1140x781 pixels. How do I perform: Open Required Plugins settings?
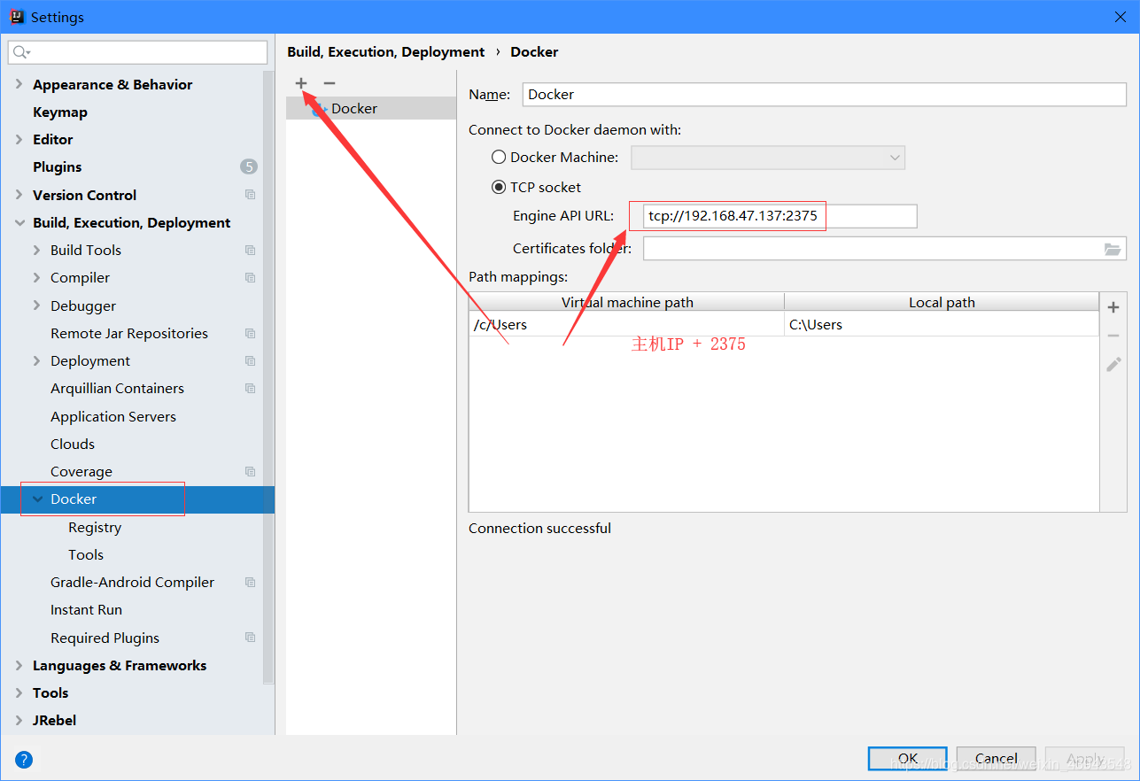[105, 638]
